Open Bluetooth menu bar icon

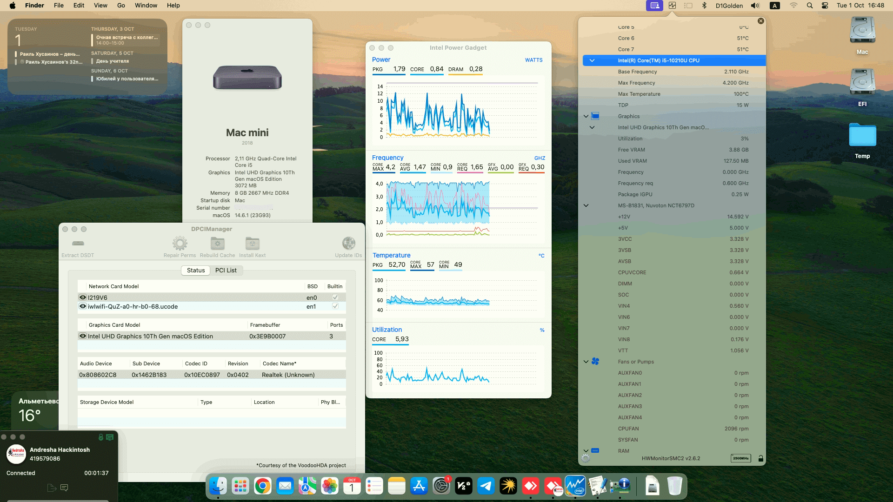coord(704,6)
